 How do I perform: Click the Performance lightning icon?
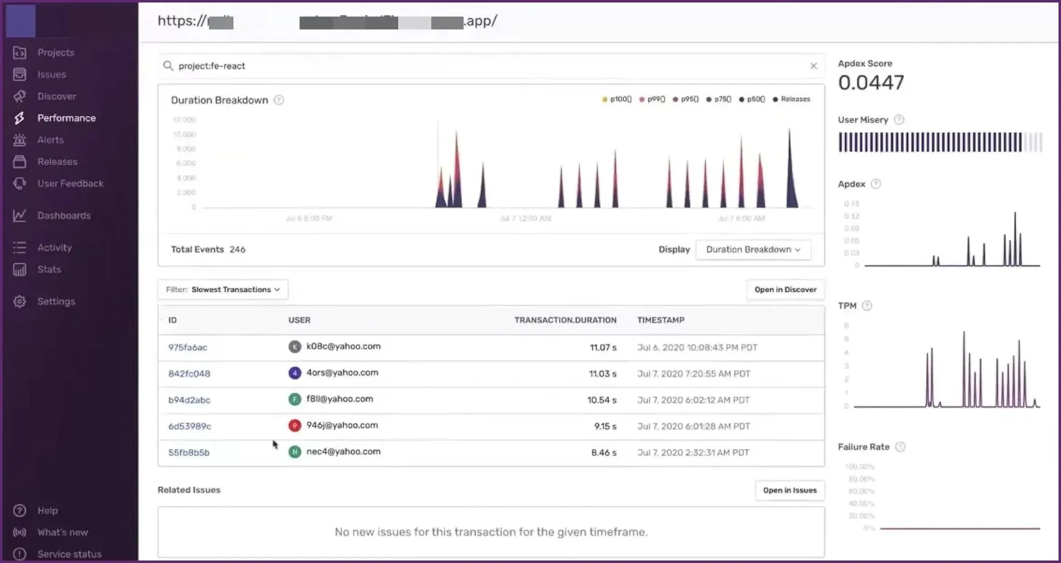pos(20,118)
